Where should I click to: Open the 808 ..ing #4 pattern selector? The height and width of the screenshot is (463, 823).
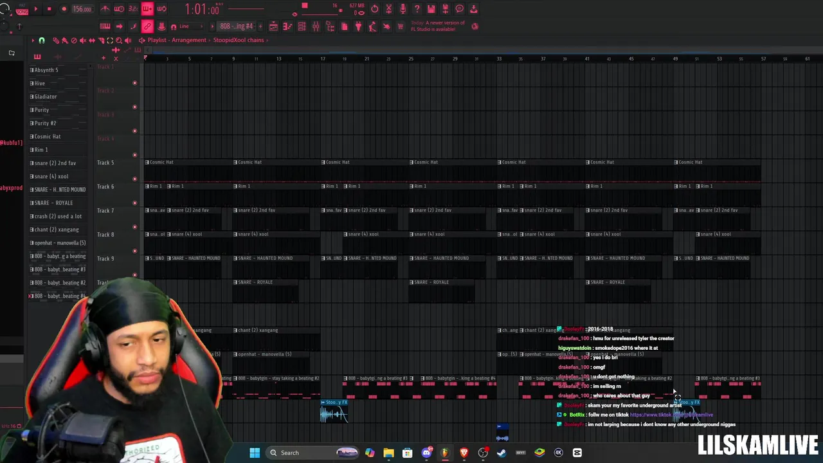pos(237,26)
